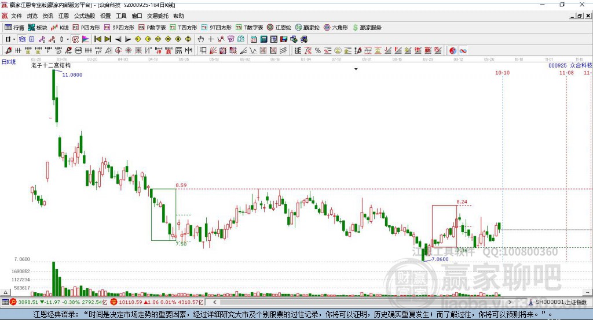Switch to the K线 chart view
This screenshot has width=593, height=320.
click(x=60, y=28)
